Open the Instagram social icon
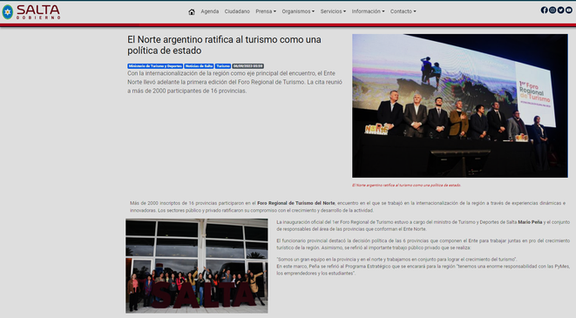The width and height of the screenshot is (576, 318). point(552,10)
